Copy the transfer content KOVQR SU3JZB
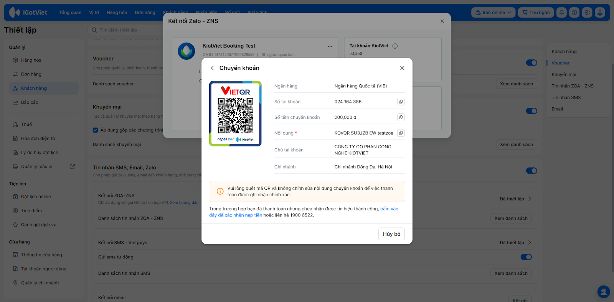 pos(401,133)
